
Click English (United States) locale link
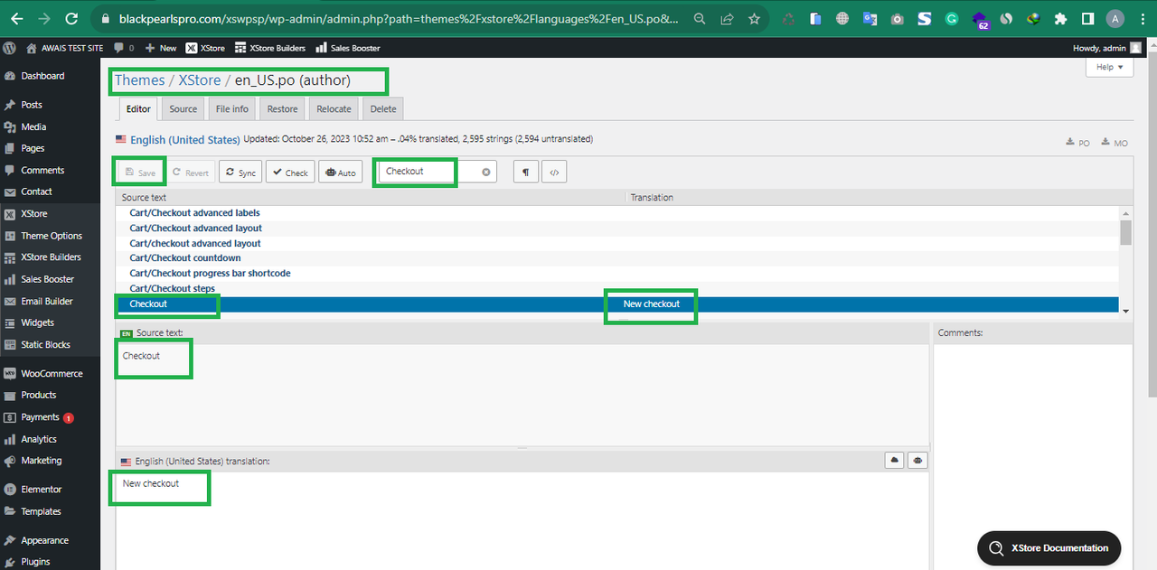tap(184, 140)
